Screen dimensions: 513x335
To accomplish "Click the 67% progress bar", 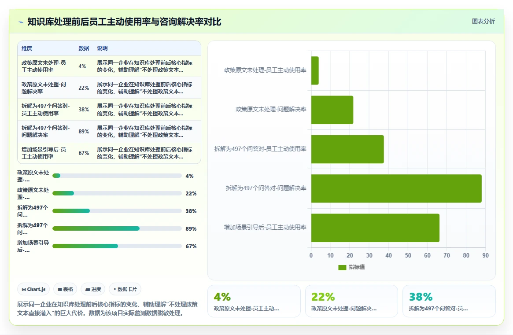I will click(x=117, y=247).
